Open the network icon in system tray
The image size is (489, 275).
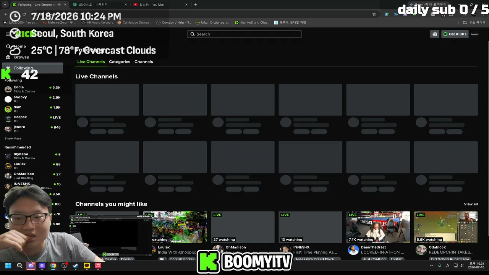point(455,265)
